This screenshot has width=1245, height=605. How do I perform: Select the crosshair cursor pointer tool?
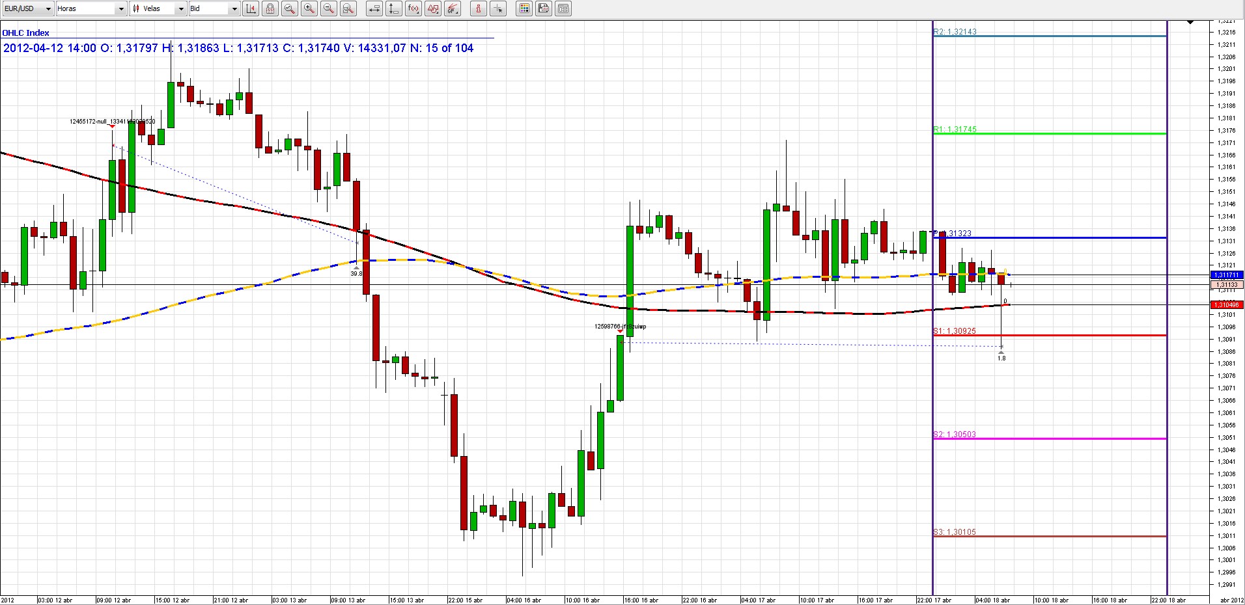coord(497,8)
